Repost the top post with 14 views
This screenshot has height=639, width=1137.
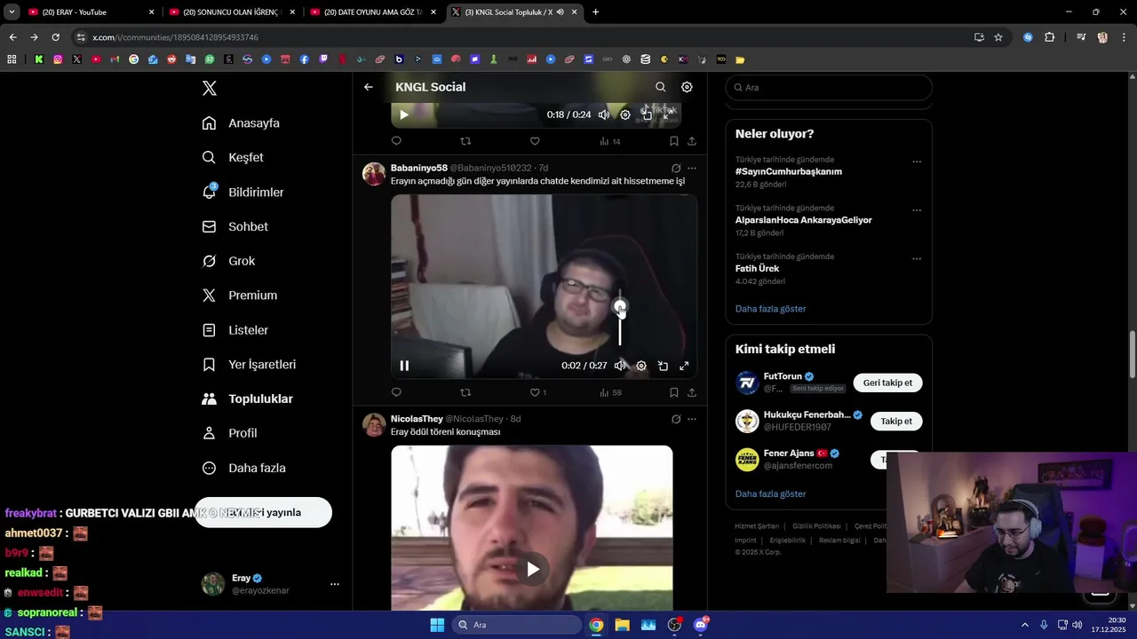465,141
